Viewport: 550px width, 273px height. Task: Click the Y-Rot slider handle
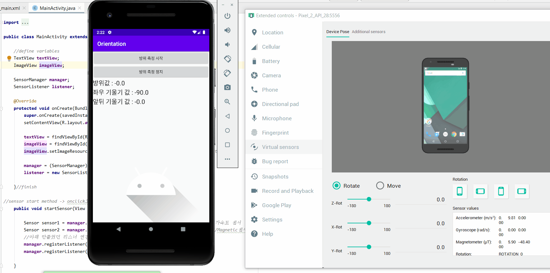[x=369, y=247]
